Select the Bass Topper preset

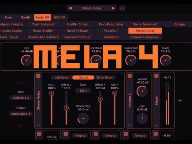[13, 37]
